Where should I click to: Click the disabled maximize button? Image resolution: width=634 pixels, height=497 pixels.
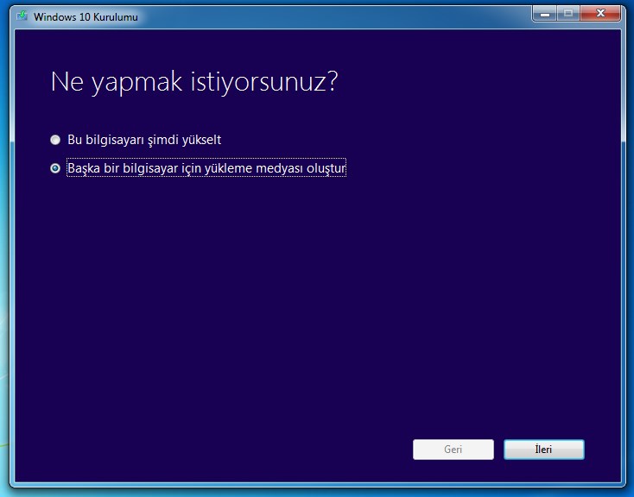coord(568,13)
